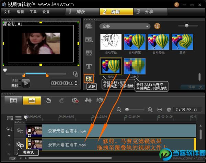The width and height of the screenshot is (206, 163).
Task: Open the Title (T) library panel
Action: 89,66
